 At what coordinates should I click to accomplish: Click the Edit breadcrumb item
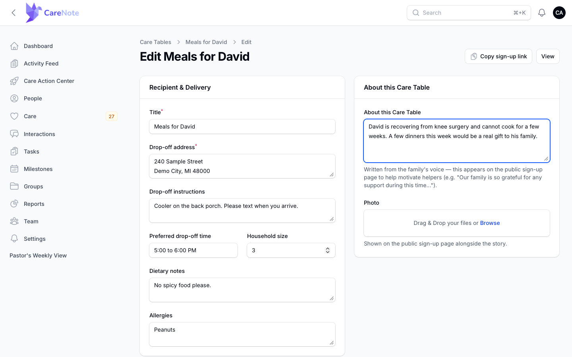pos(246,42)
